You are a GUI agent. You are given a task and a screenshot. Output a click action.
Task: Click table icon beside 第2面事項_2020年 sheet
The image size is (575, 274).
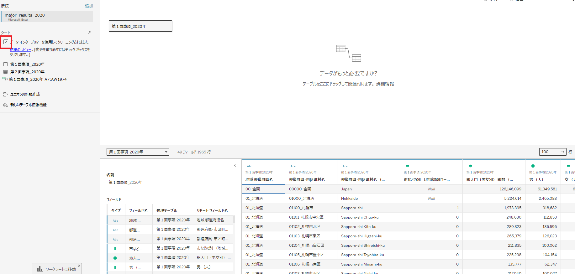tap(5, 72)
